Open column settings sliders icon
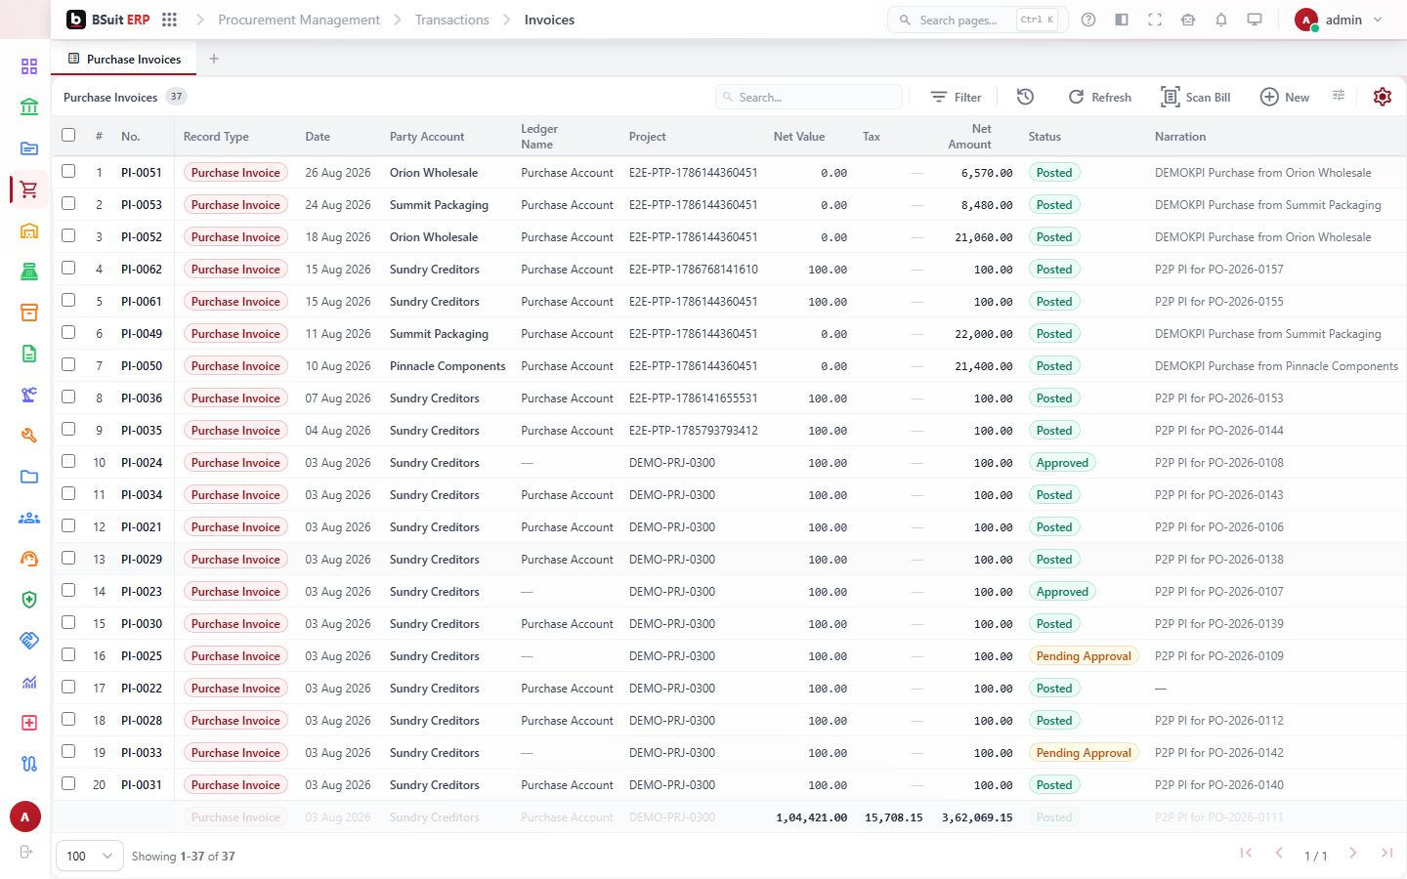 [1339, 96]
